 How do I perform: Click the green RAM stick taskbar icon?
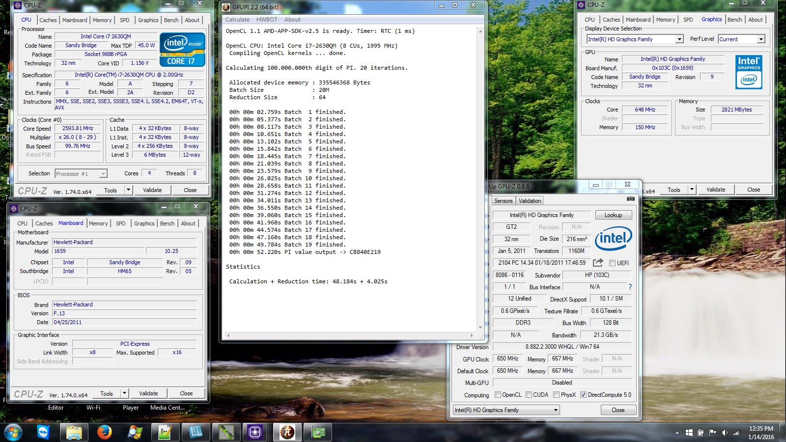(226, 432)
